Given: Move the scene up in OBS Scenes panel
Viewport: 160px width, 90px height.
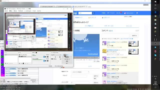Looking at the screenshot, I should [10, 63].
